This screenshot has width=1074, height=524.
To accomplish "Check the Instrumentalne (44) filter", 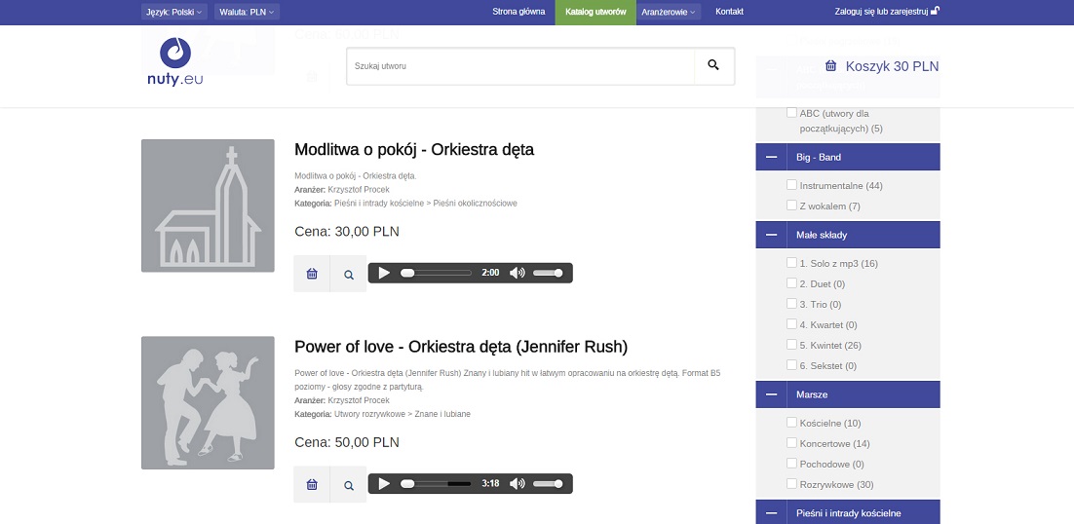I will (x=792, y=185).
